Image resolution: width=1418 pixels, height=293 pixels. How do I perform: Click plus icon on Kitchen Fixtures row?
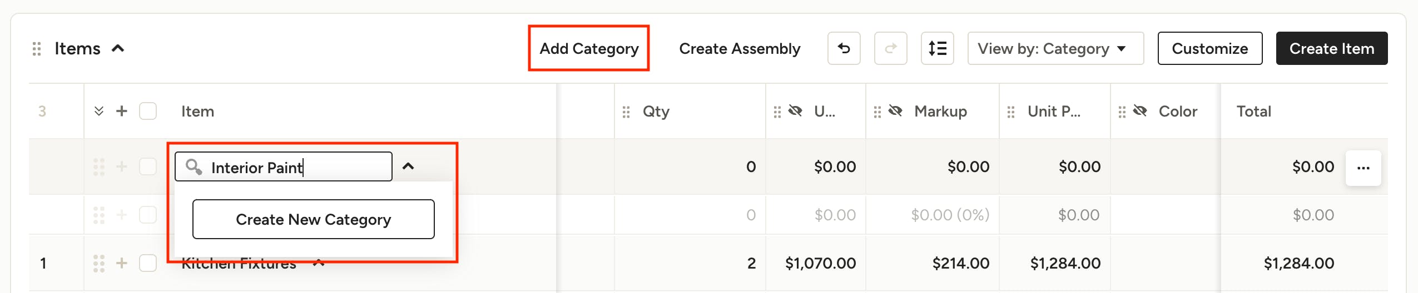[x=121, y=263]
